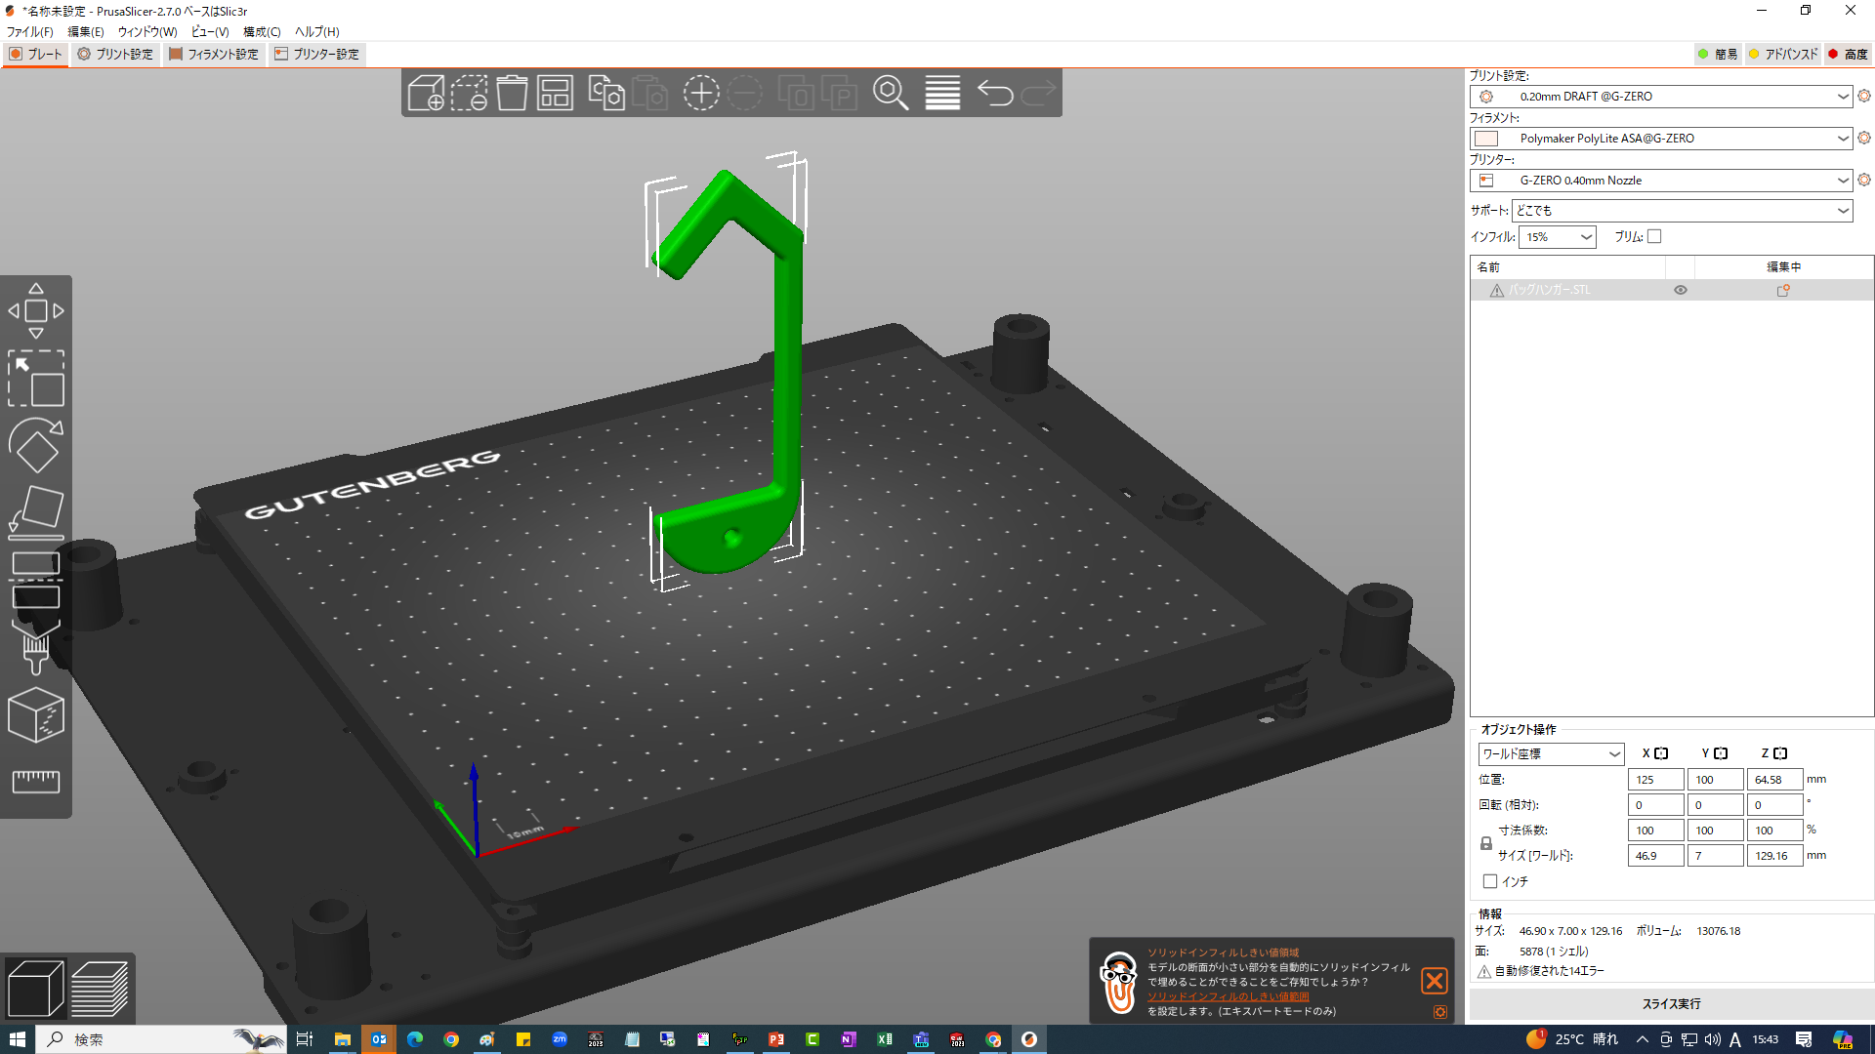1875x1054 pixels.
Task: Click the Undo arrow icon
Action: (x=995, y=93)
